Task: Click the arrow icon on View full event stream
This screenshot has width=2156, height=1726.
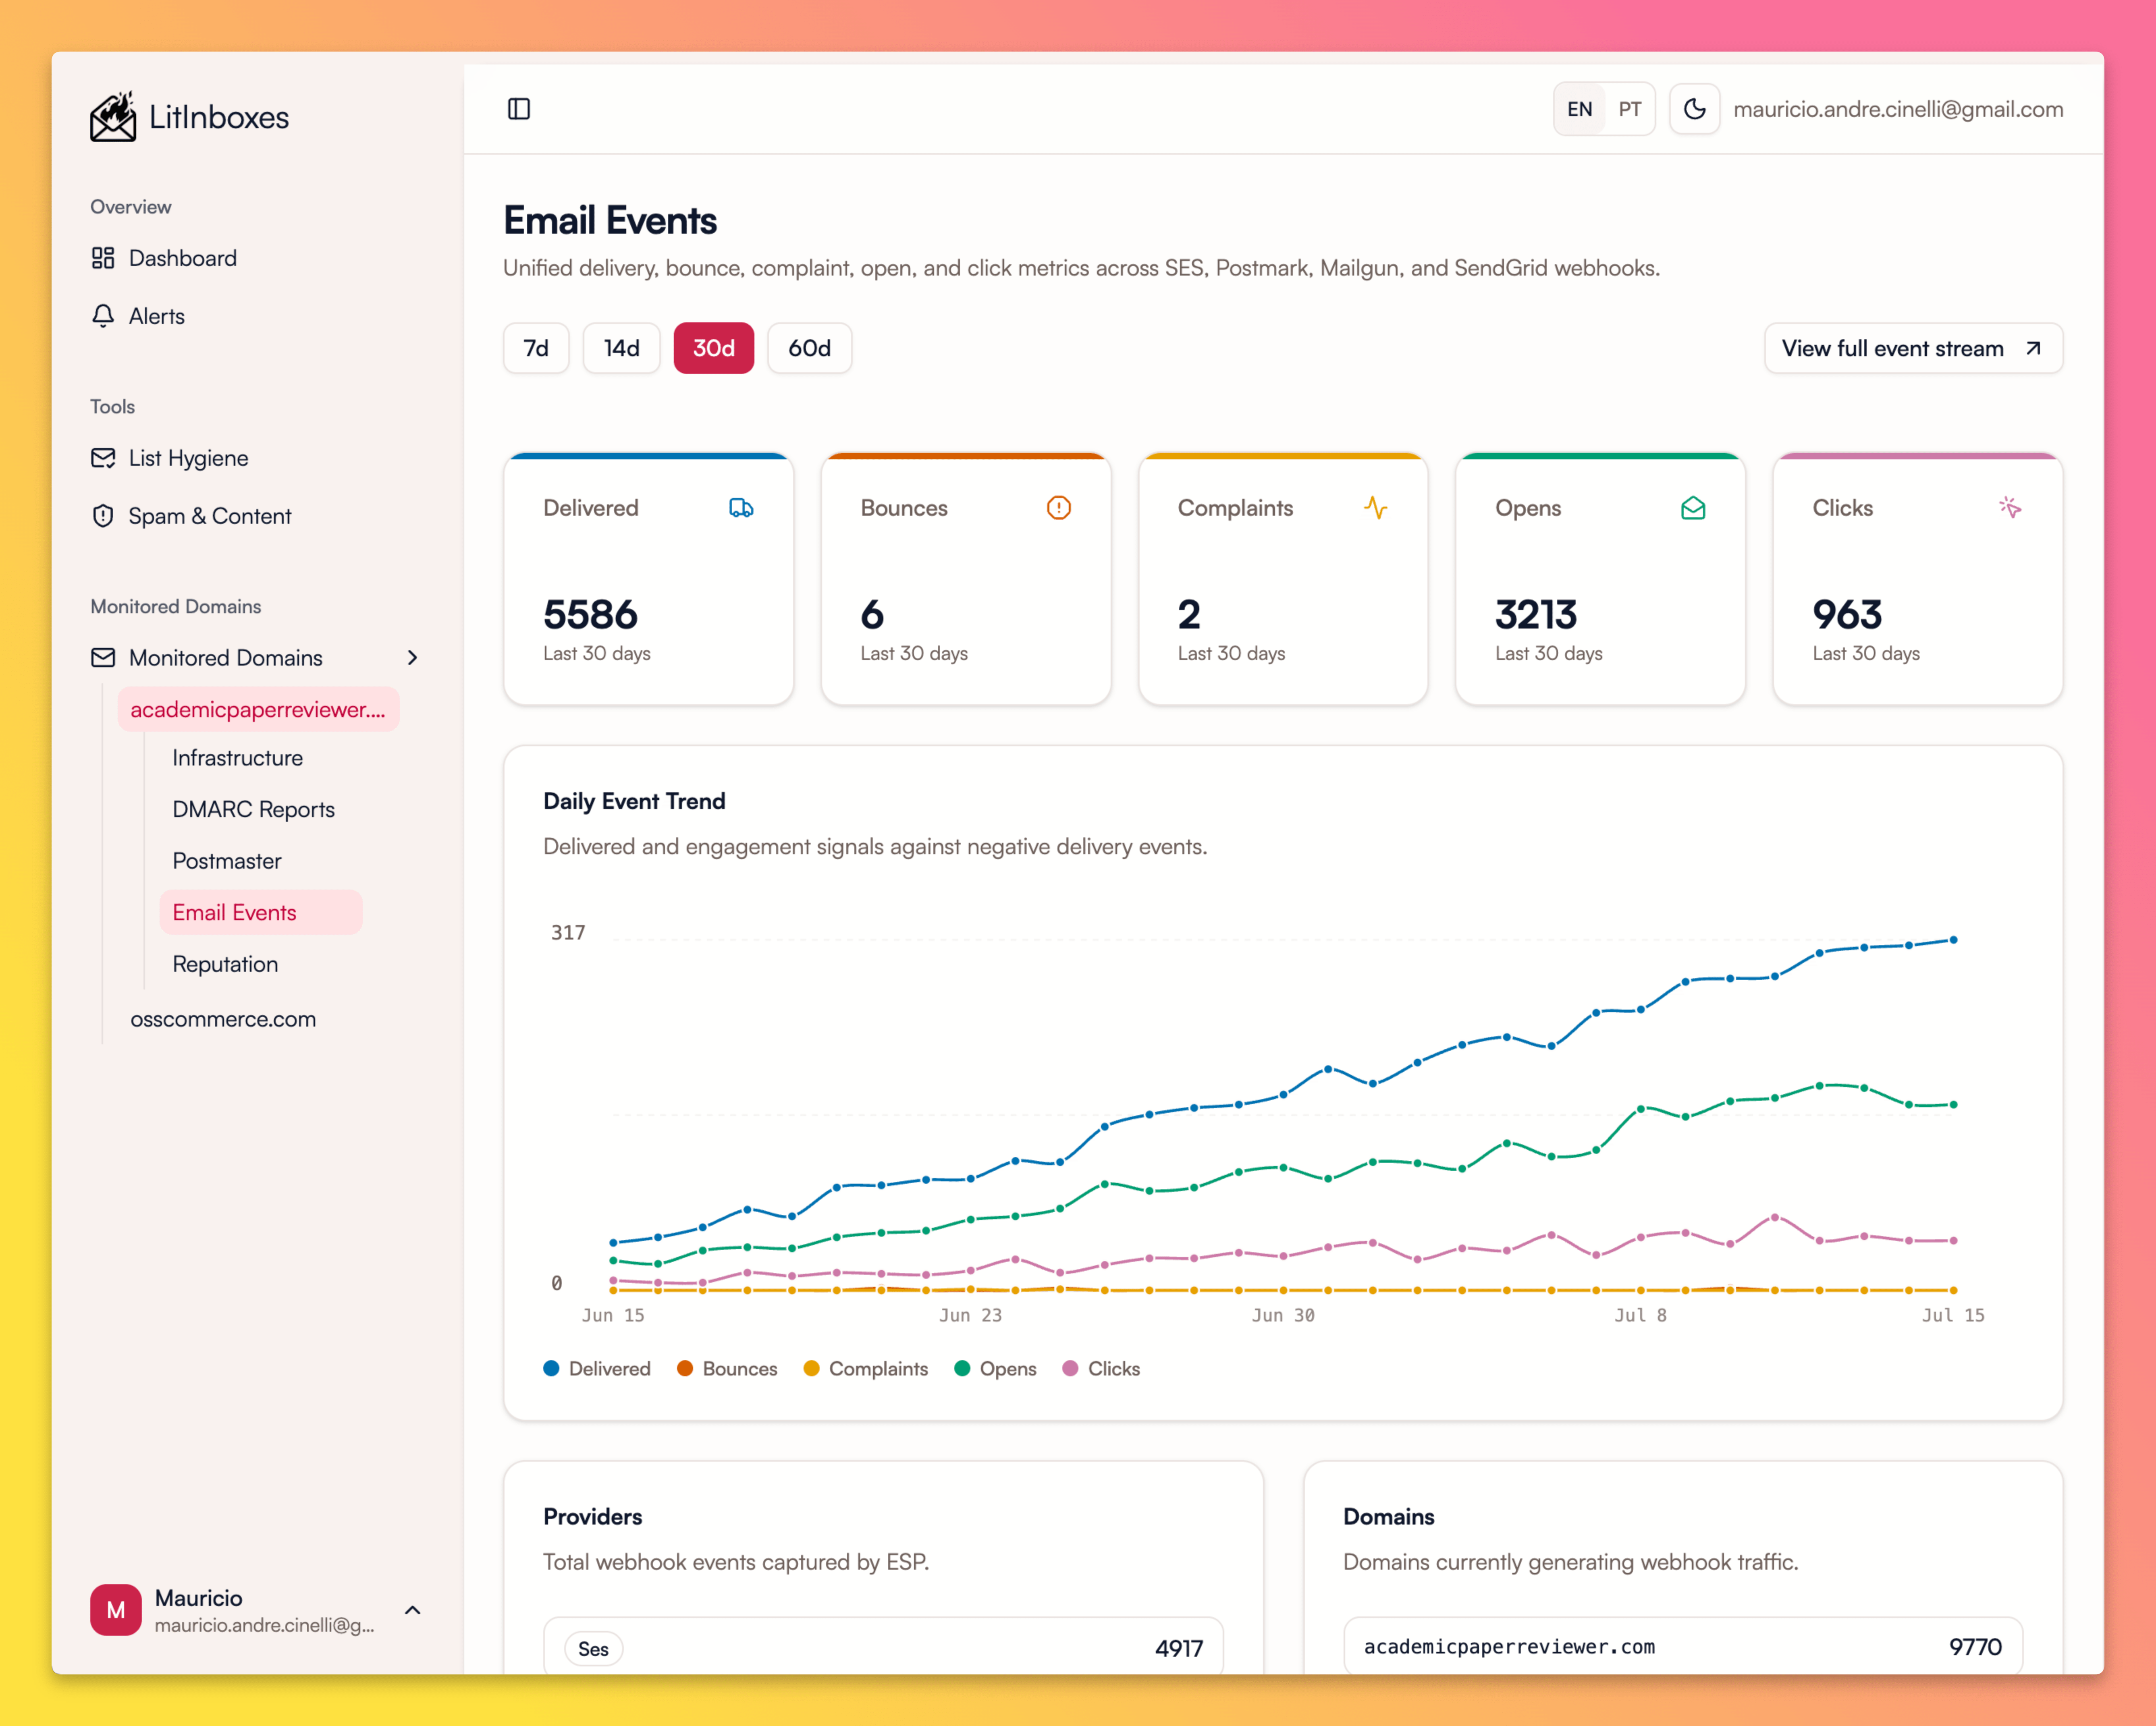Action: [2033, 348]
